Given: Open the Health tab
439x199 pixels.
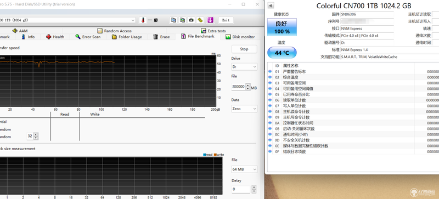Looking at the screenshot, I should coord(55,37).
